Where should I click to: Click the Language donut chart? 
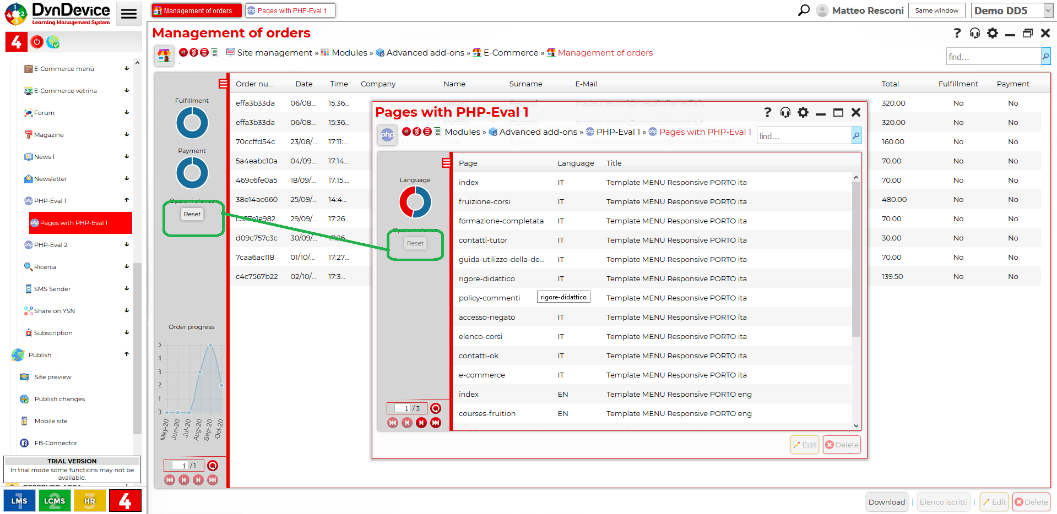pos(415,202)
